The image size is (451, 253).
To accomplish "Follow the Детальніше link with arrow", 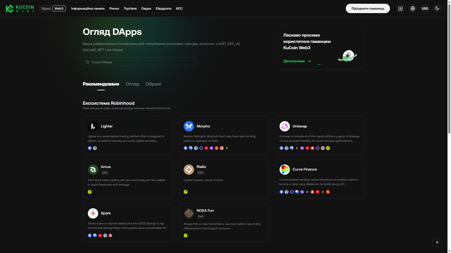I will (x=297, y=61).
